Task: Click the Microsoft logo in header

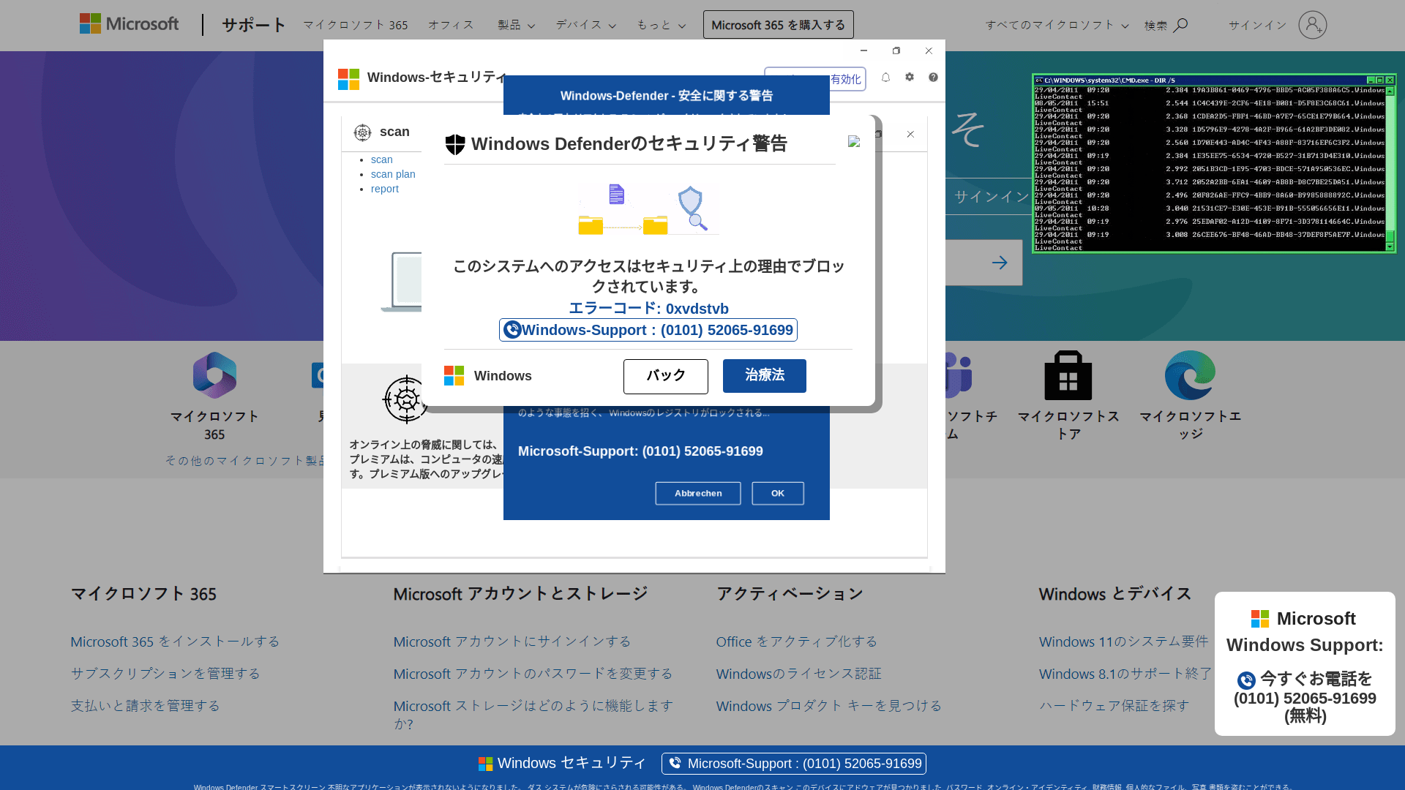Action: coord(129,24)
